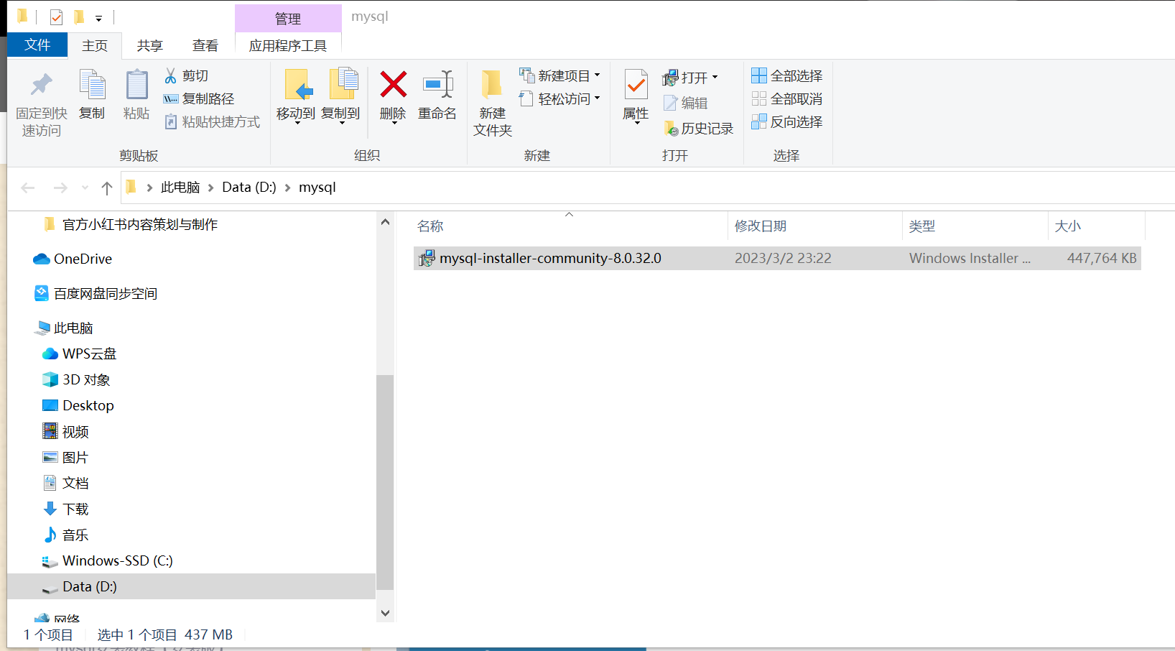The width and height of the screenshot is (1175, 651).
Task: Expand chevron after 此电脑 in address bar
Action: pyautogui.click(x=211, y=188)
